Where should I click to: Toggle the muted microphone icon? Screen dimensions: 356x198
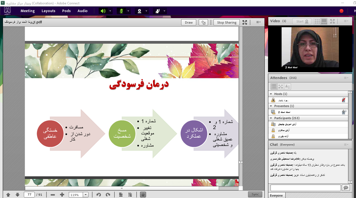tap(121, 11)
